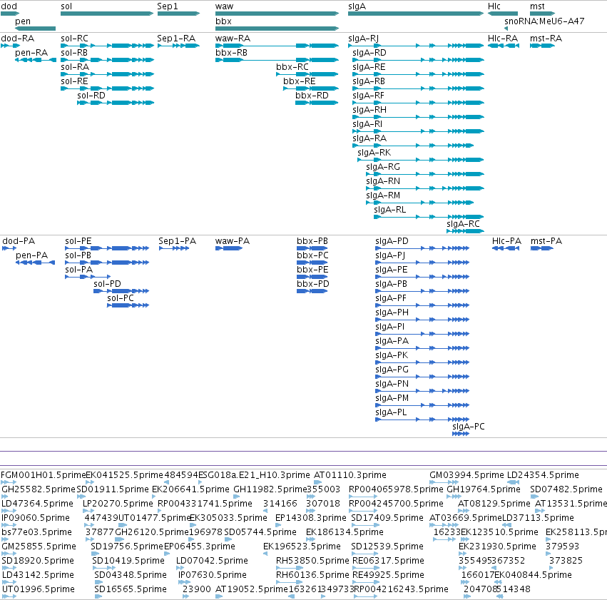Choose the slgA-PL protein
The height and width of the screenshot is (600, 607).
tap(422, 420)
